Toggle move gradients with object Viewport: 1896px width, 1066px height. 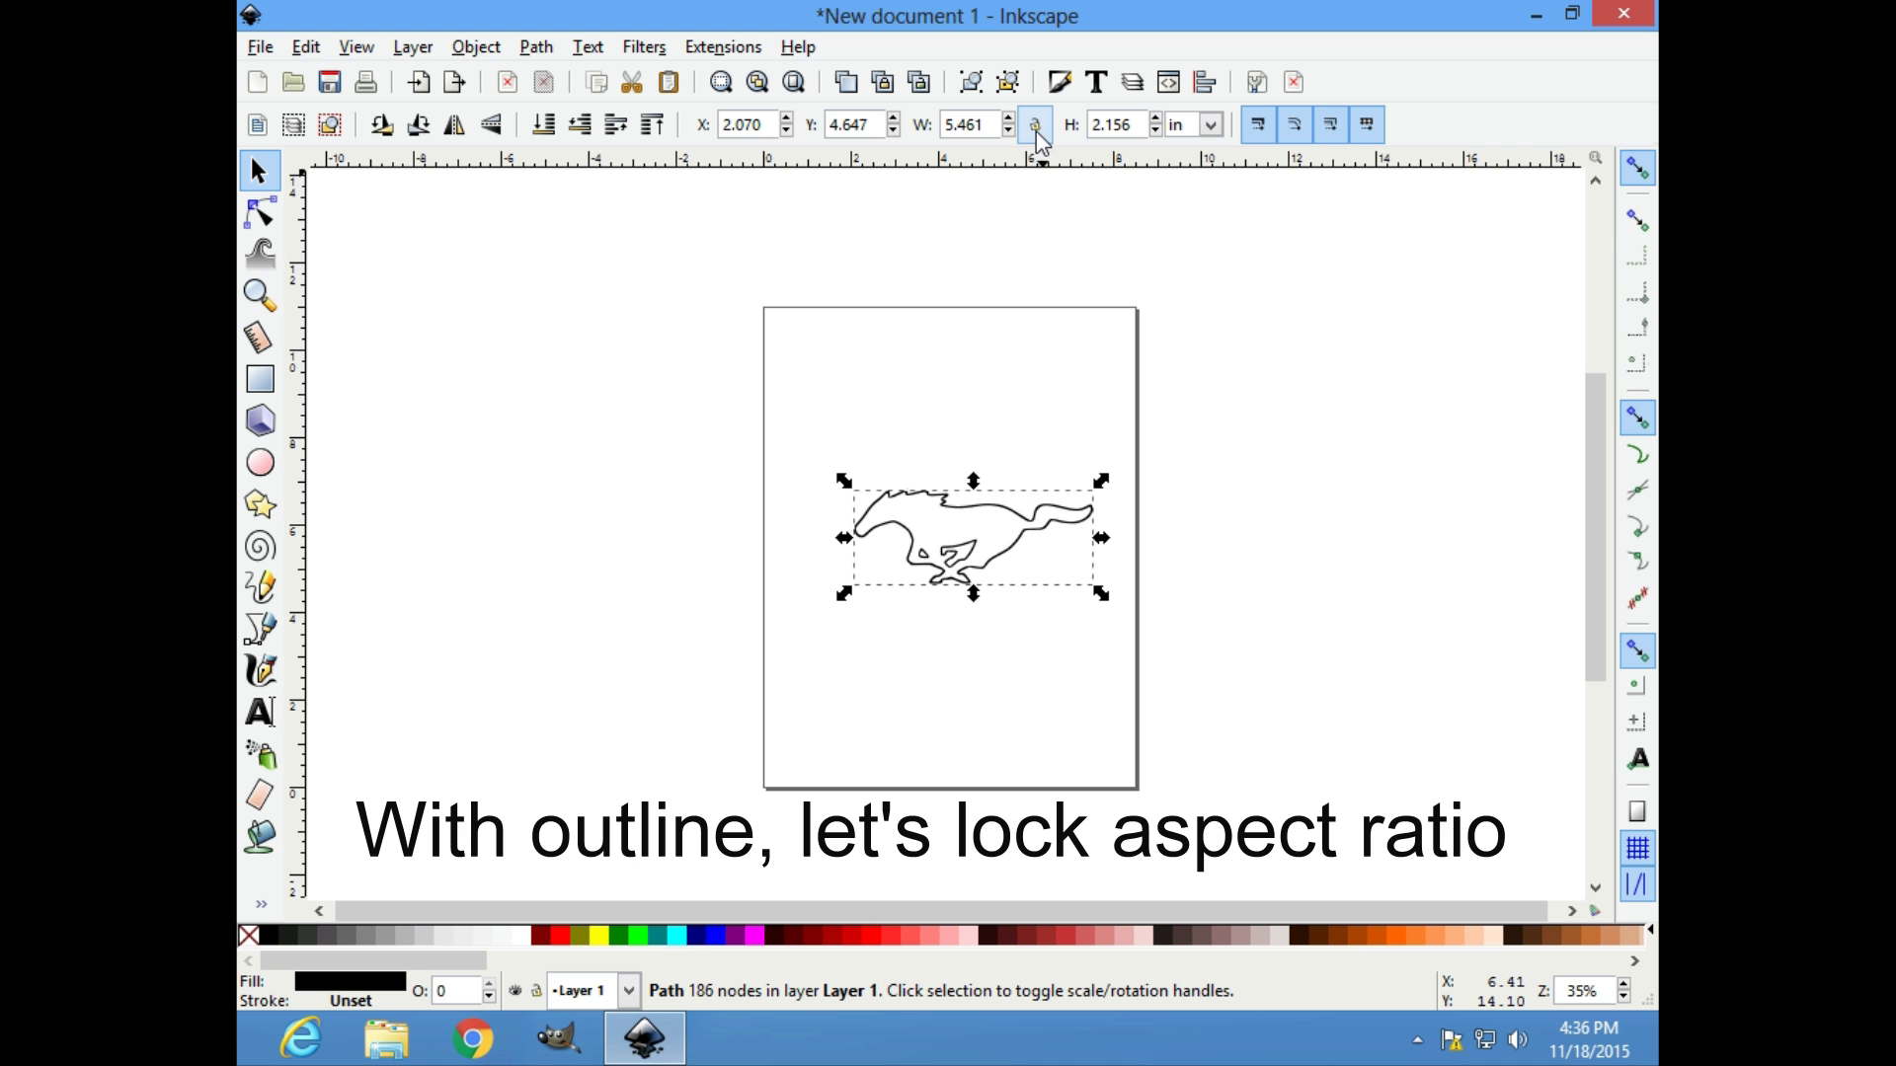1331,124
